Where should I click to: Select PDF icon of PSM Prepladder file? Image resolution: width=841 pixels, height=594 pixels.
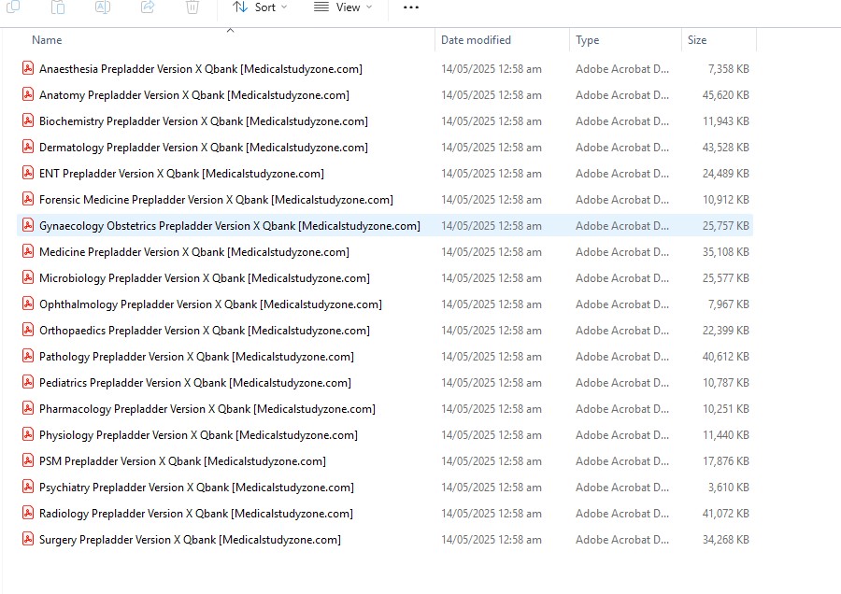[x=28, y=460]
